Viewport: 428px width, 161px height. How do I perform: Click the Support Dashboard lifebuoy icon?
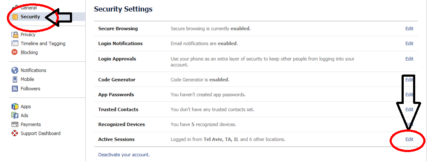coord(15,133)
